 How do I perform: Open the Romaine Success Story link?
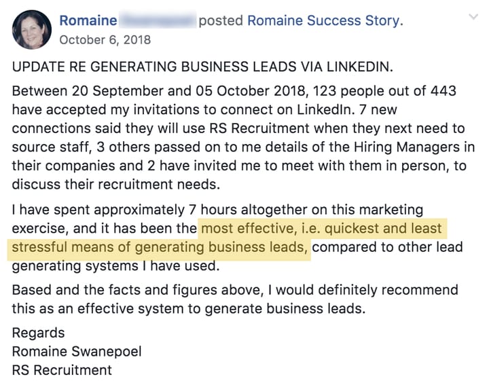click(325, 20)
